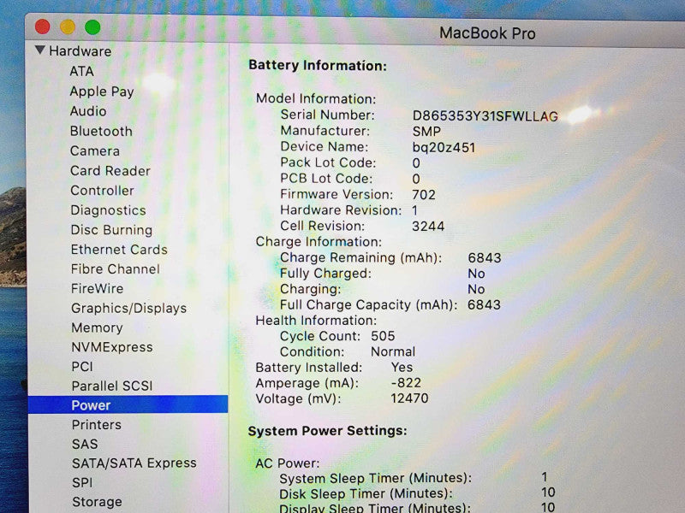This screenshot has height=513, width=685.
Task: Click the Charging value No
Action: click(476, 289)
